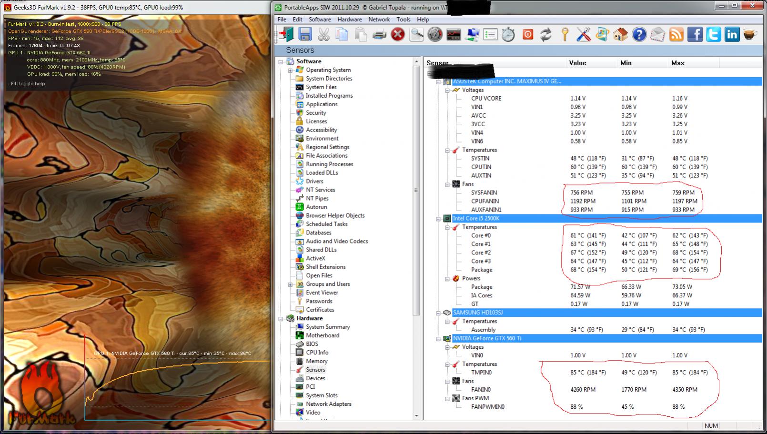Click the green list report icon
767x434 pixels.
coord(490,34)
